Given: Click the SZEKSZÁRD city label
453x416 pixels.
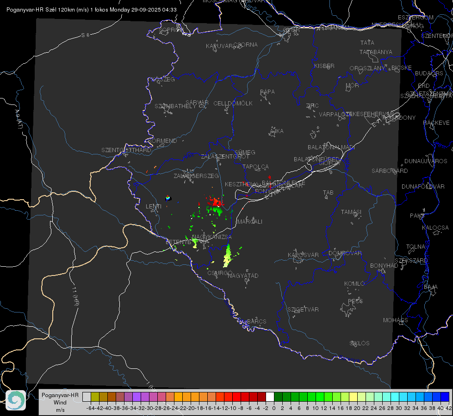Looking at the screenshot, I should 411,261.
